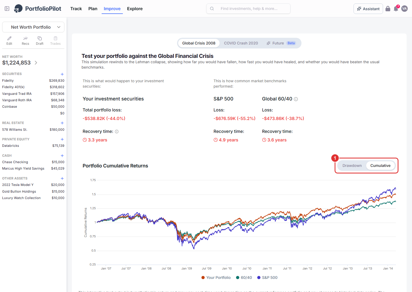
Task: Click the Draft copy icon
Action: click(40, 38)
